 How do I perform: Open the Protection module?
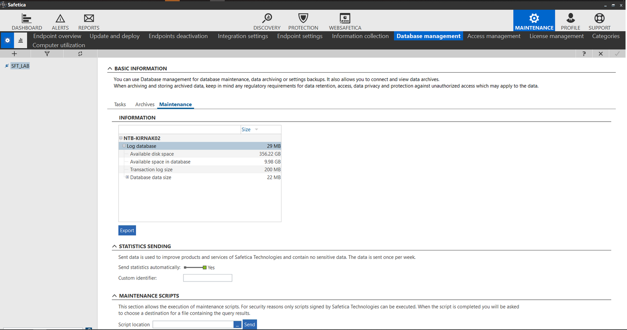[x=303, y=22]
